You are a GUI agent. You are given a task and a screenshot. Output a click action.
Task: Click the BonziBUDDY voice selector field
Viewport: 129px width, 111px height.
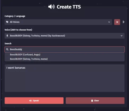coord(64,36)
